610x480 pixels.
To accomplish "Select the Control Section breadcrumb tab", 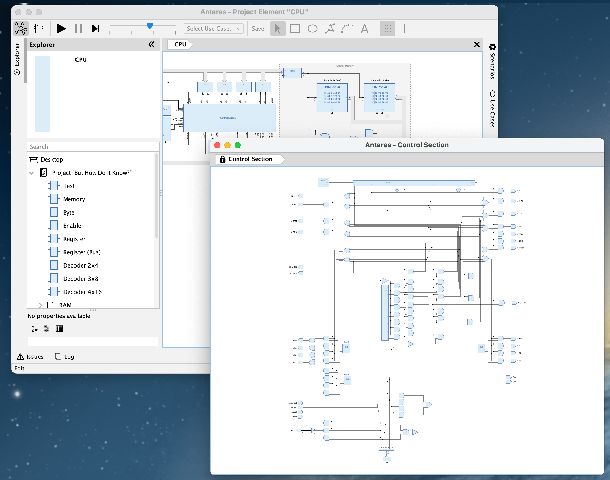I will pos(250,159).
